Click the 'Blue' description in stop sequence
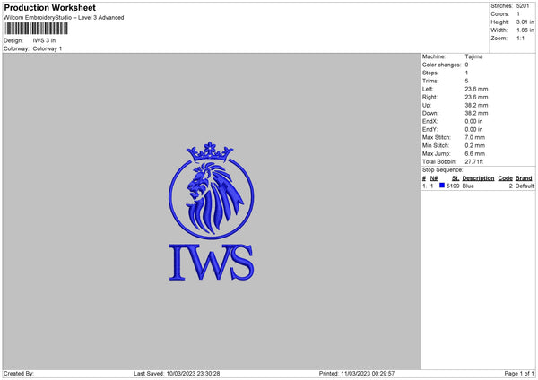 468,186
